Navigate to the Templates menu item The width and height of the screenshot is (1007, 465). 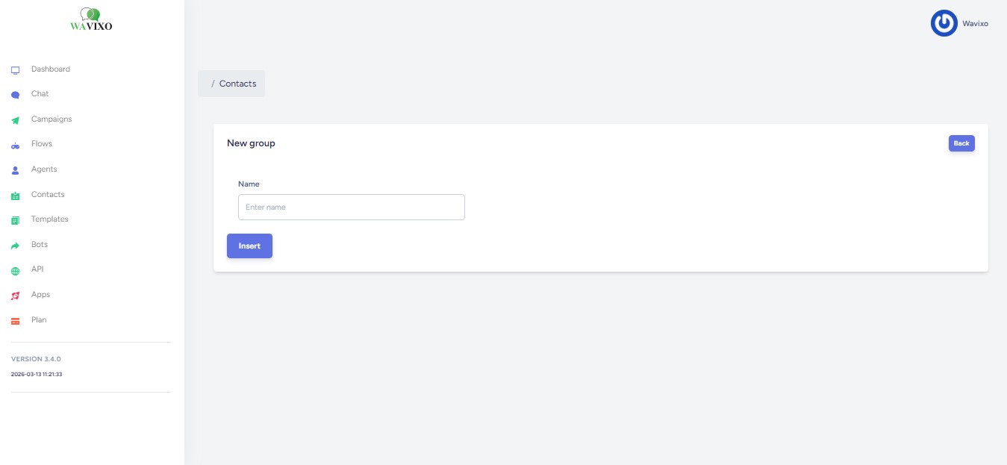pos(50,219)
